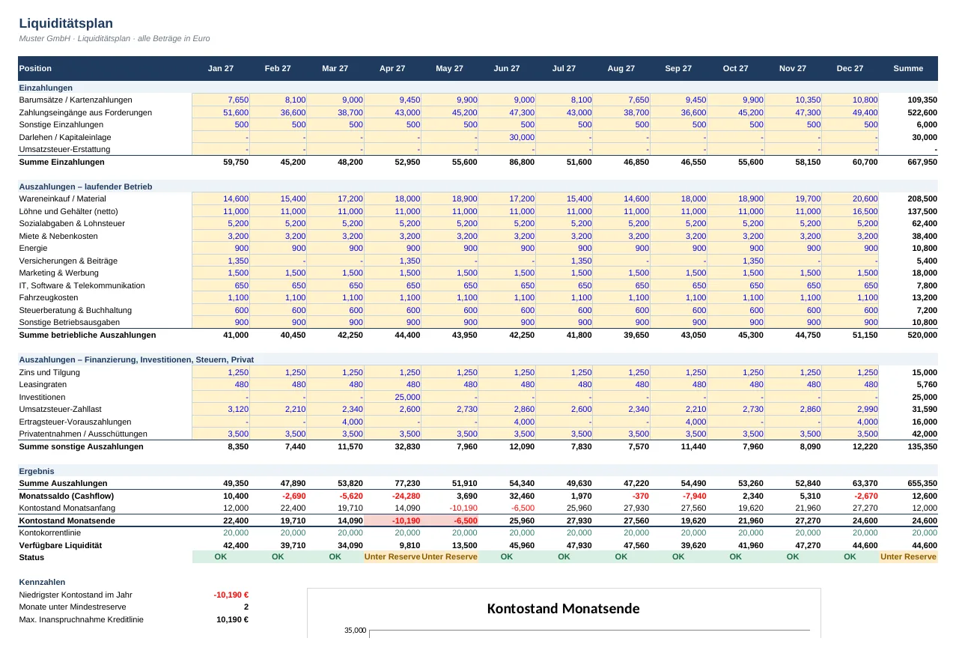Click the Unter Reserve status for Apr 27
The width and height of the screenshot is (956, 656).
(392, 557)
